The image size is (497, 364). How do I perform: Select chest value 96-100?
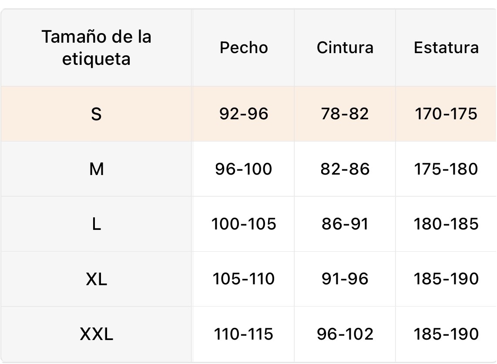244,169
